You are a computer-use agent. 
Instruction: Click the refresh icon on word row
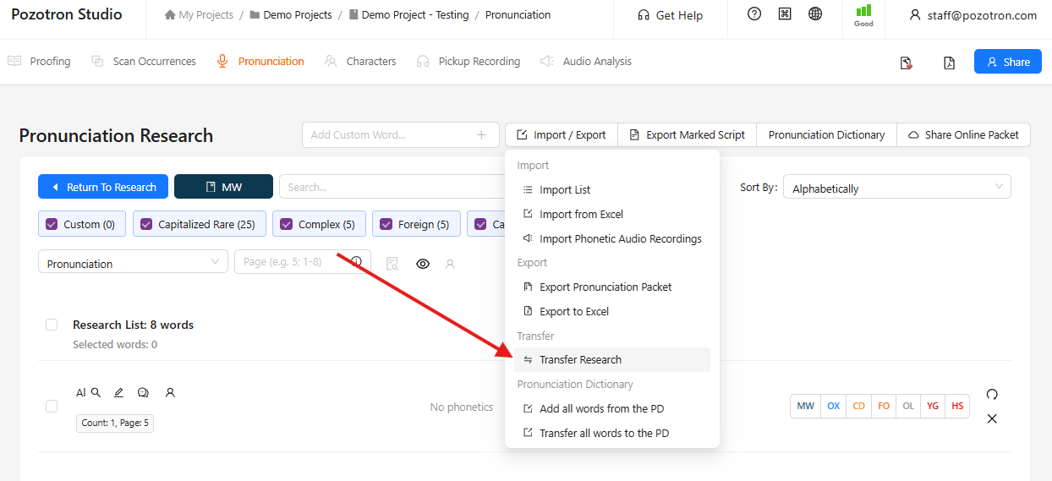(992, 394)
